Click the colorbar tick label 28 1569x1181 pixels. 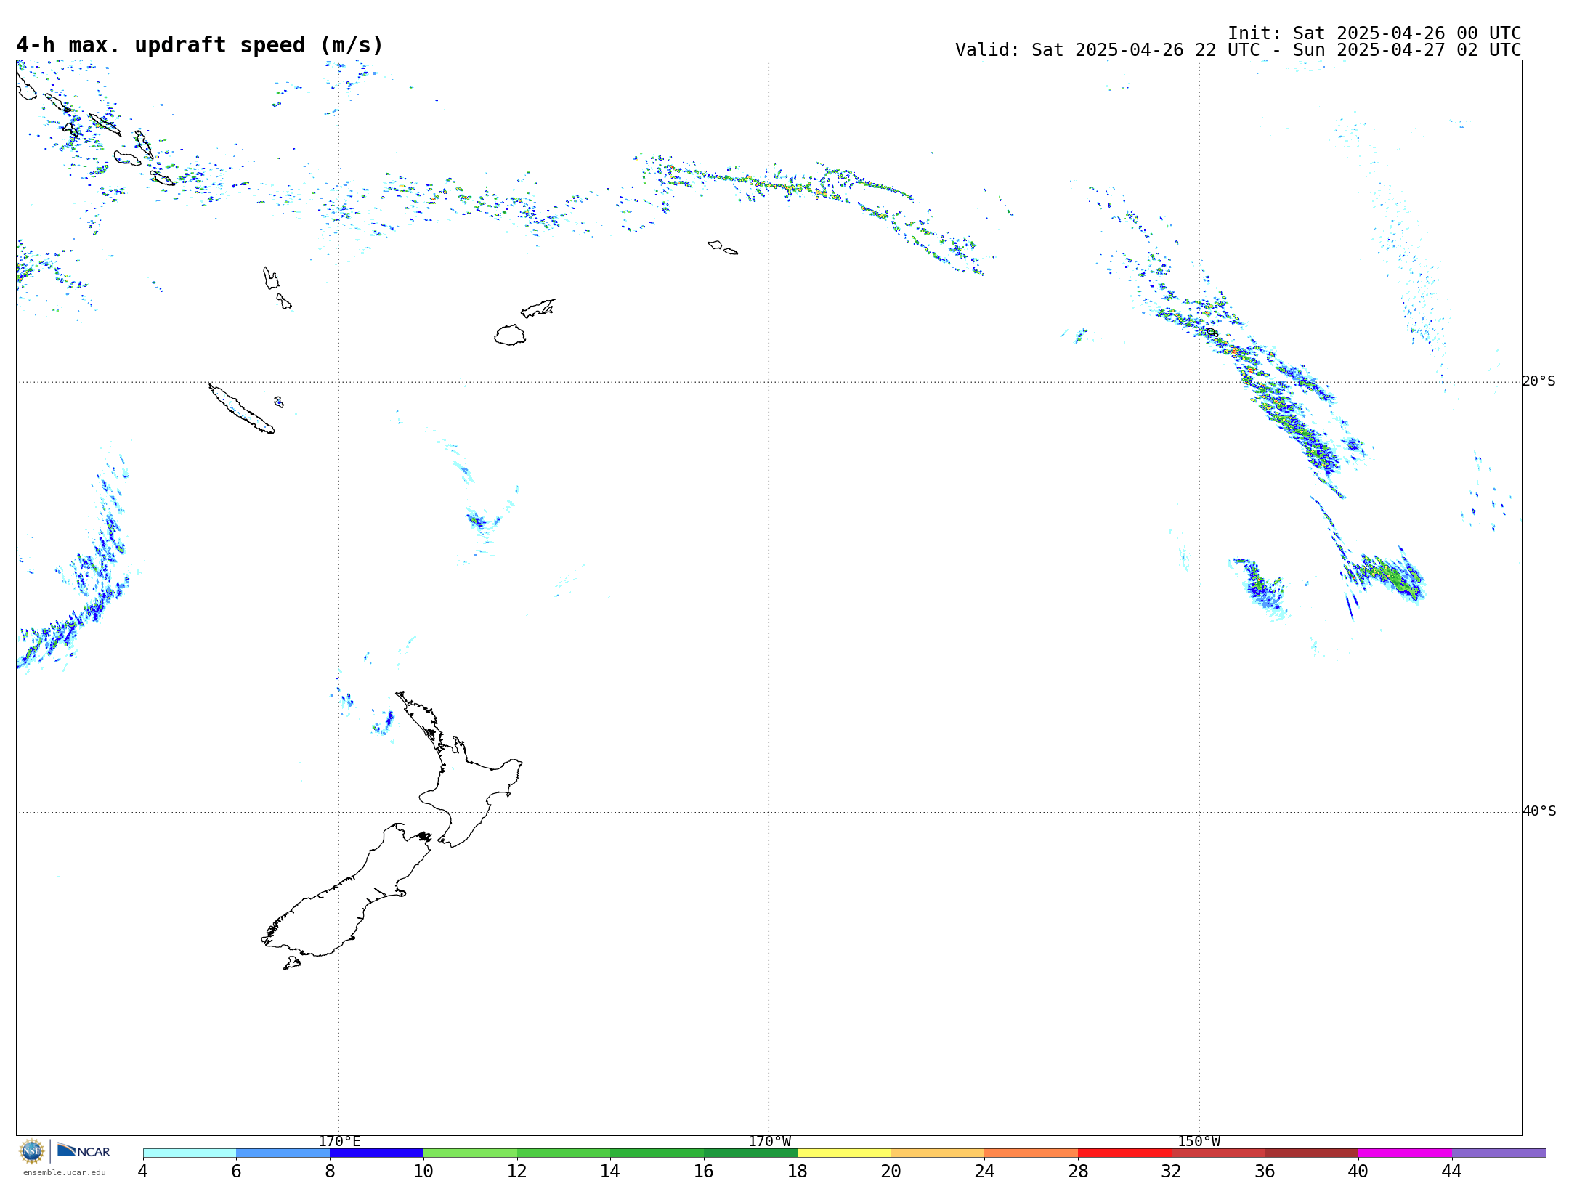click(1078, 1171)
